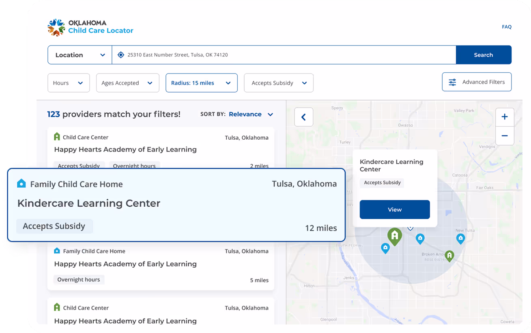This screenshot has height=333, width=531.
Task: Open the Happy Hearts Academy 2 miles card
Action: [161, 147]
